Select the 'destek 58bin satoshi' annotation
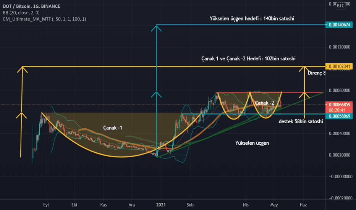This screenshot has height=210, width=356. [301, 121]
